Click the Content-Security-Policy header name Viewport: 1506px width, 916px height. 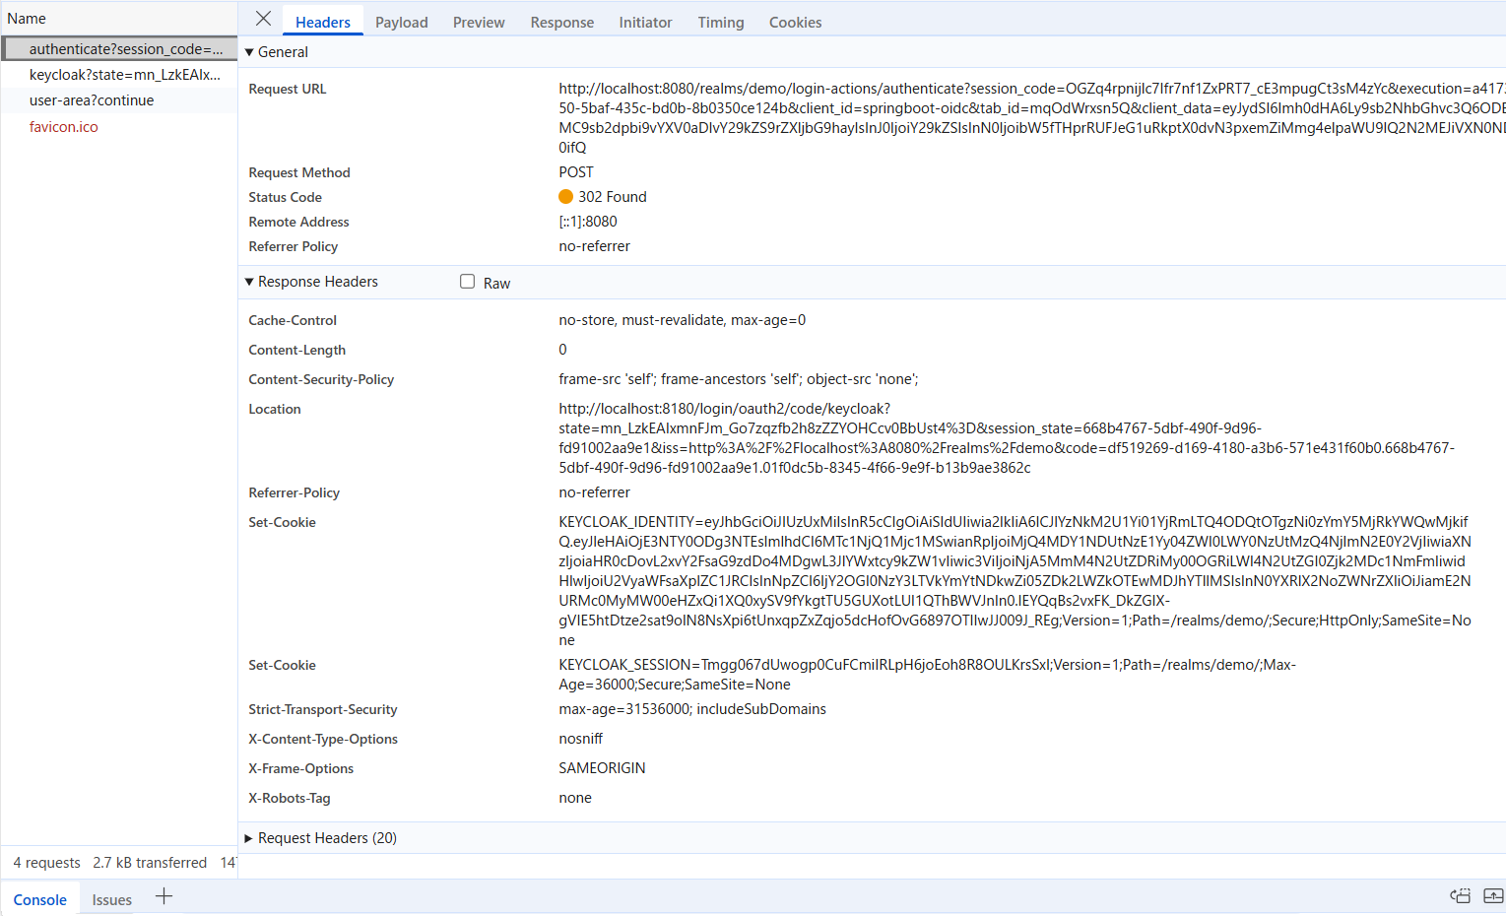(321, 379)
